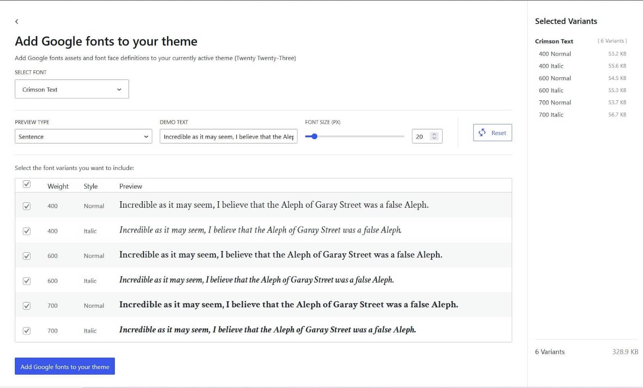Image resolution: width=643 pixels, height=388 pixels.
Task: Click the demo text input field
Action: pos(228,137)
